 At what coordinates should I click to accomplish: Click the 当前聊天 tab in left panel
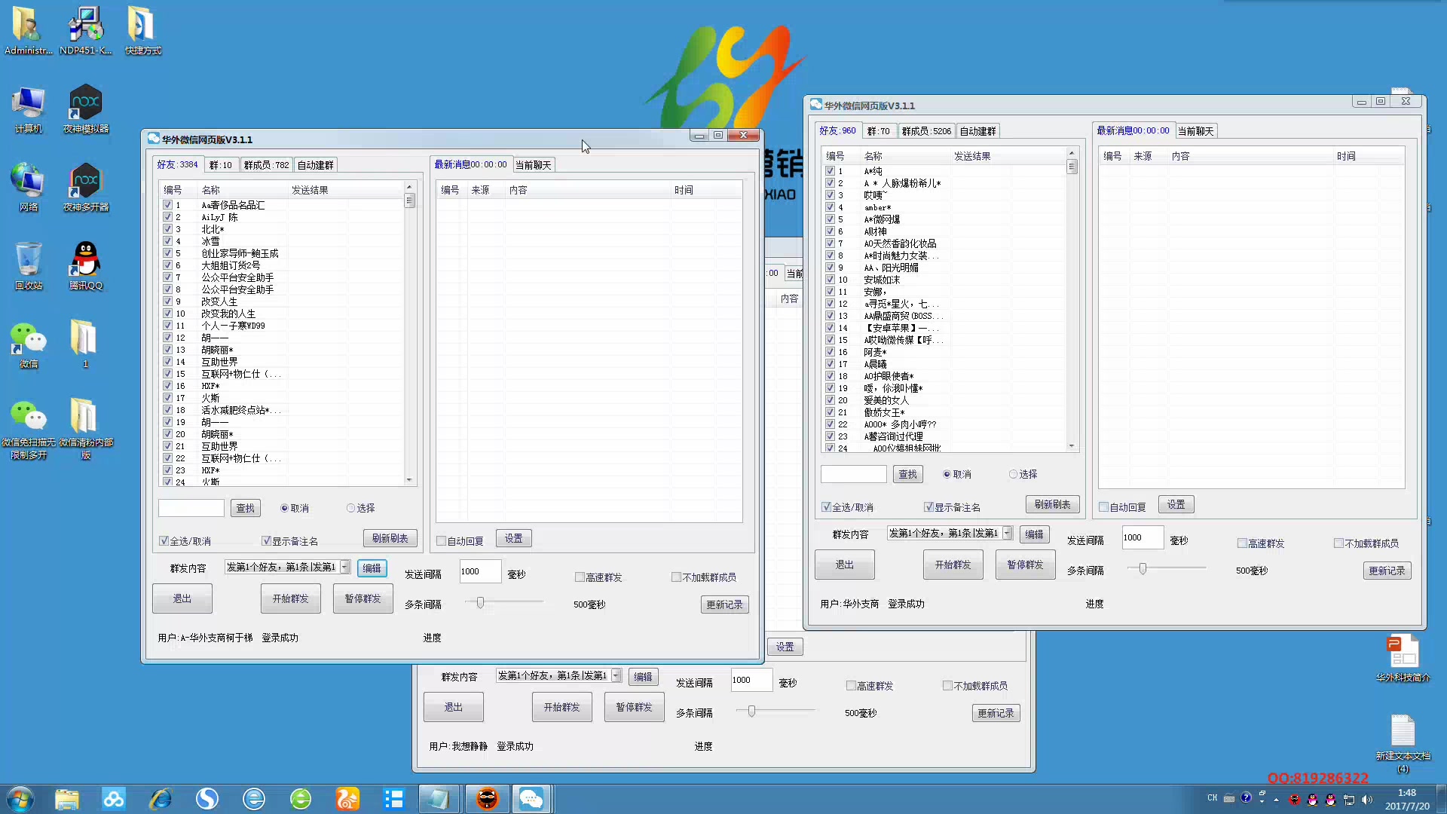[x=533, y=164]
